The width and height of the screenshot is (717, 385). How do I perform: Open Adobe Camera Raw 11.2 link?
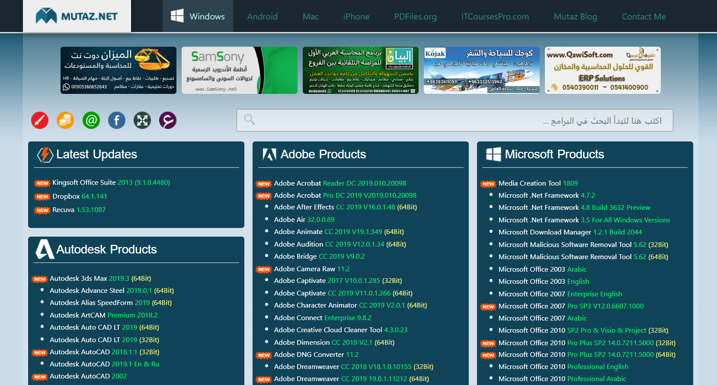[312, 269]
